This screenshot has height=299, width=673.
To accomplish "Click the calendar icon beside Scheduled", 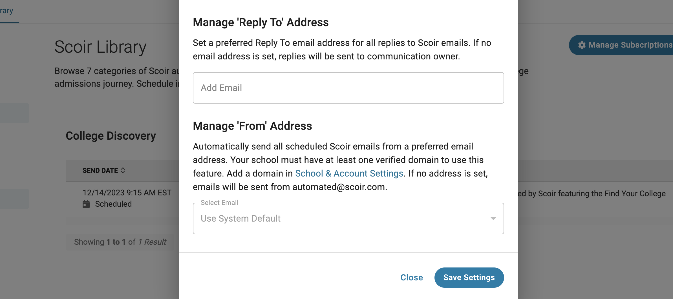I will 86,204.
